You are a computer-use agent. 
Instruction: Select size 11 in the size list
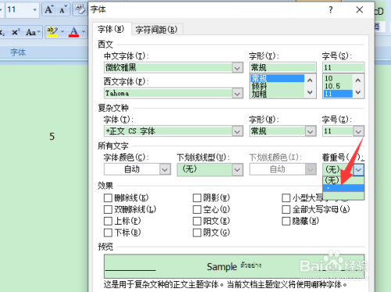(338, 93)
